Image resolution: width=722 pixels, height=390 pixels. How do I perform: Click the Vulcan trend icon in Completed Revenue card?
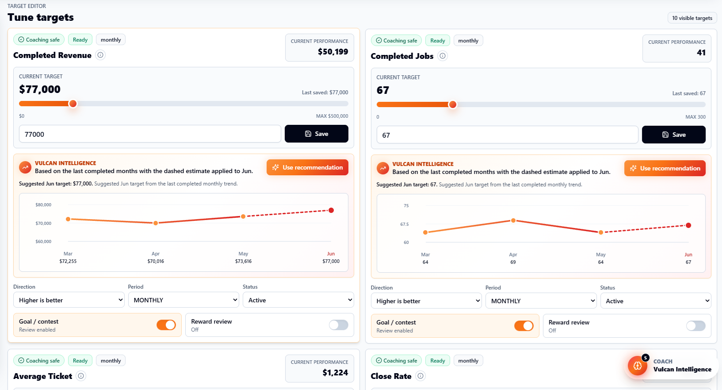click(x=25, y=167)
